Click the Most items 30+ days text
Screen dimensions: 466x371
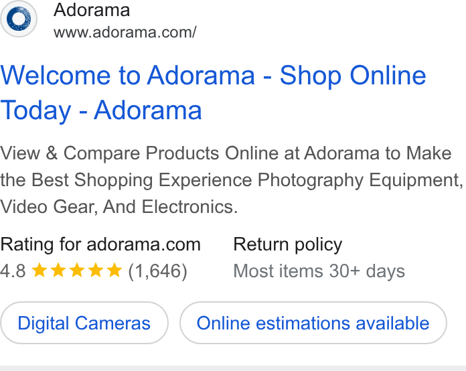pyautogui.click(x=319, y=271)
